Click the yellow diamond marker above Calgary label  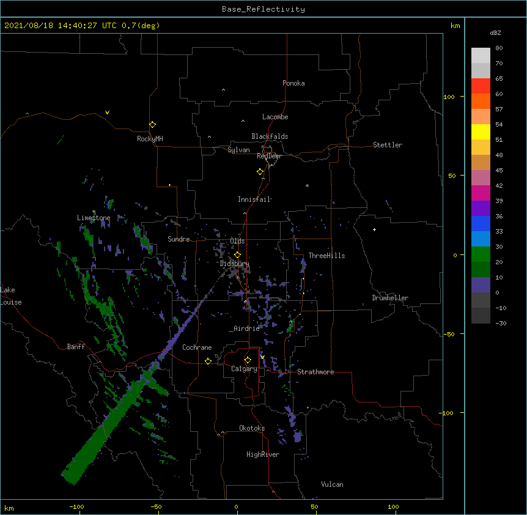[248, 360]
